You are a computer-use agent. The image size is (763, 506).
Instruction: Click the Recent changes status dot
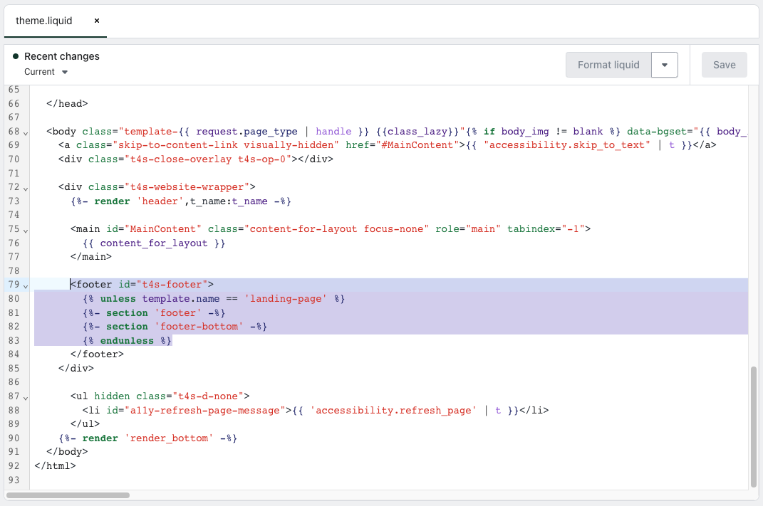tap(16, 56)
